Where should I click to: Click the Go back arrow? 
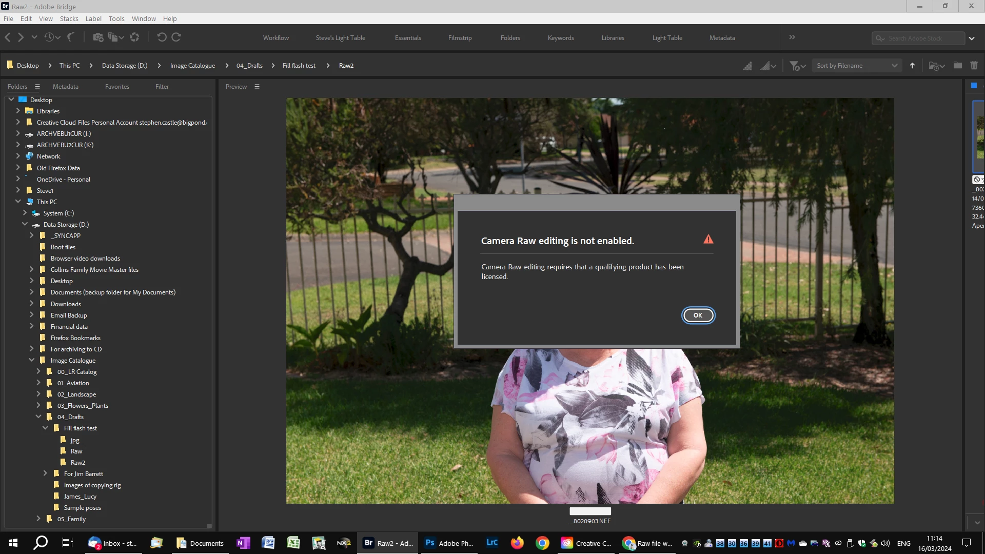(8, 37)
